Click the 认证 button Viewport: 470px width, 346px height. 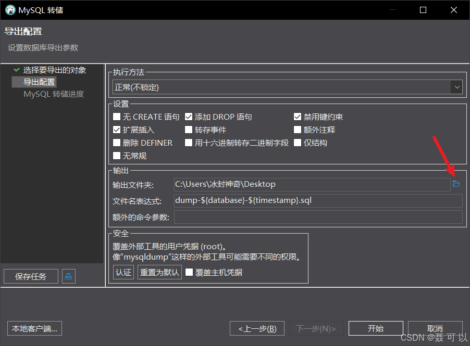coord(123,272)
